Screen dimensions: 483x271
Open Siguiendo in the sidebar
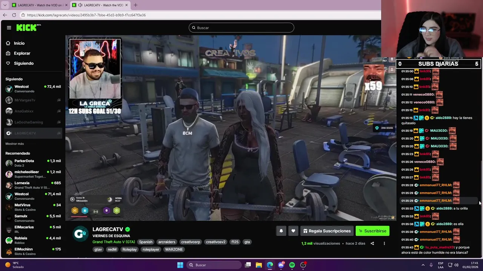(x=24, y=63)
